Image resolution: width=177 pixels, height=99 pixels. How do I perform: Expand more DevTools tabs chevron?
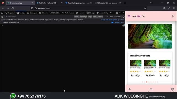(x=111, y=13)
